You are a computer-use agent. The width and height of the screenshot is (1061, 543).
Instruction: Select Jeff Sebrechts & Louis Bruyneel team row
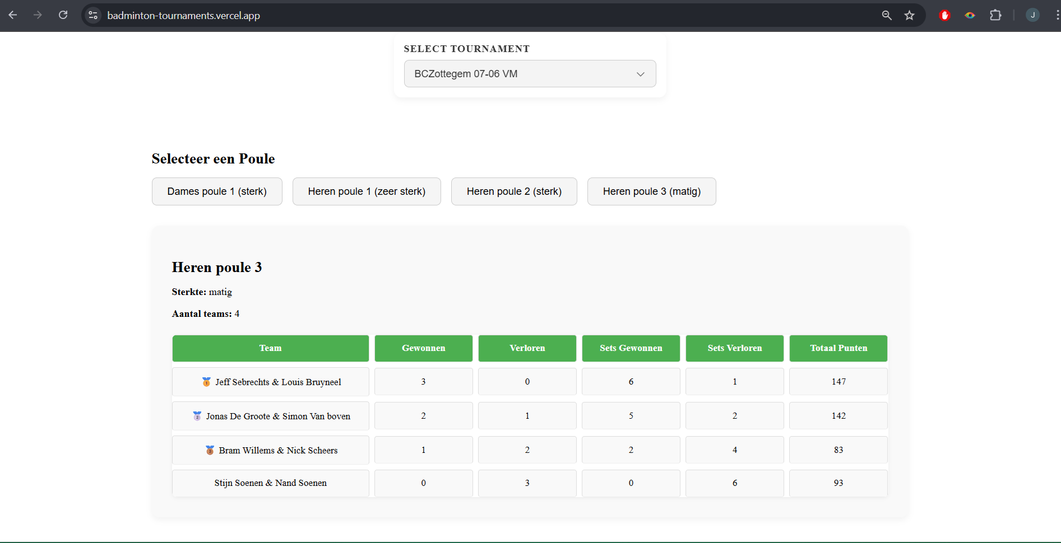530,382
